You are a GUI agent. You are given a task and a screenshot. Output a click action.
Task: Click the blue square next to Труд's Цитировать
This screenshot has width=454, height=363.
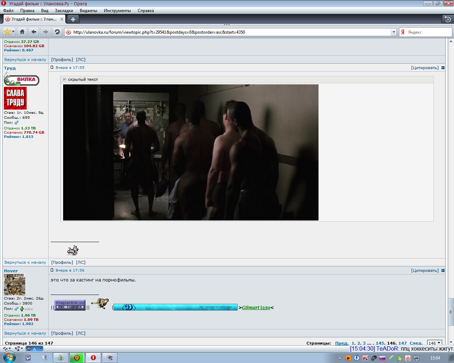443,68
